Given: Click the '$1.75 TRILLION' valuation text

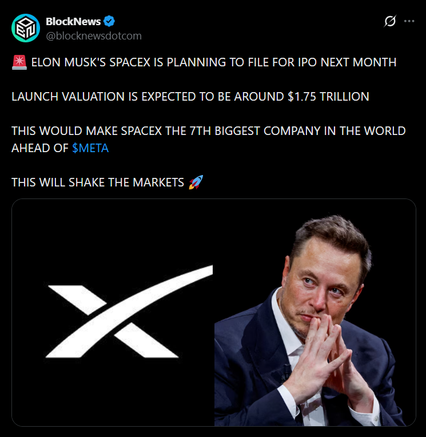Looking at the screenshot, I should tap(328, 97).
